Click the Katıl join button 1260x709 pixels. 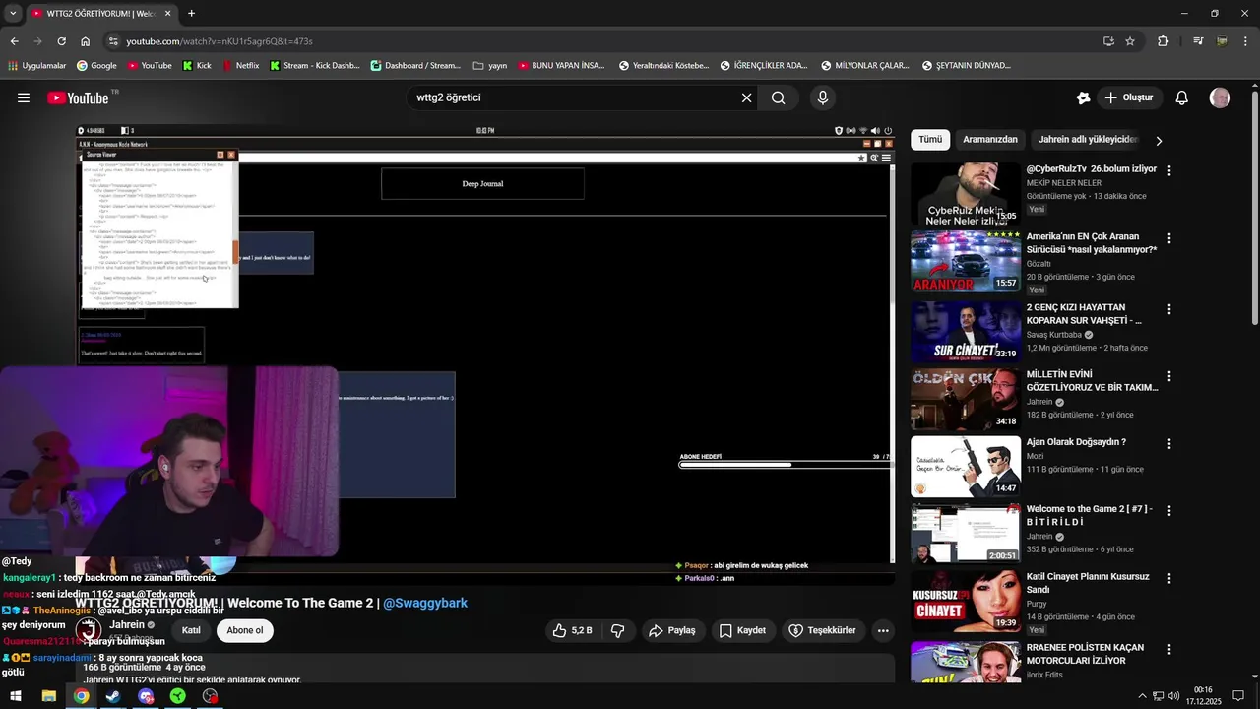click(x=191, y=630)
